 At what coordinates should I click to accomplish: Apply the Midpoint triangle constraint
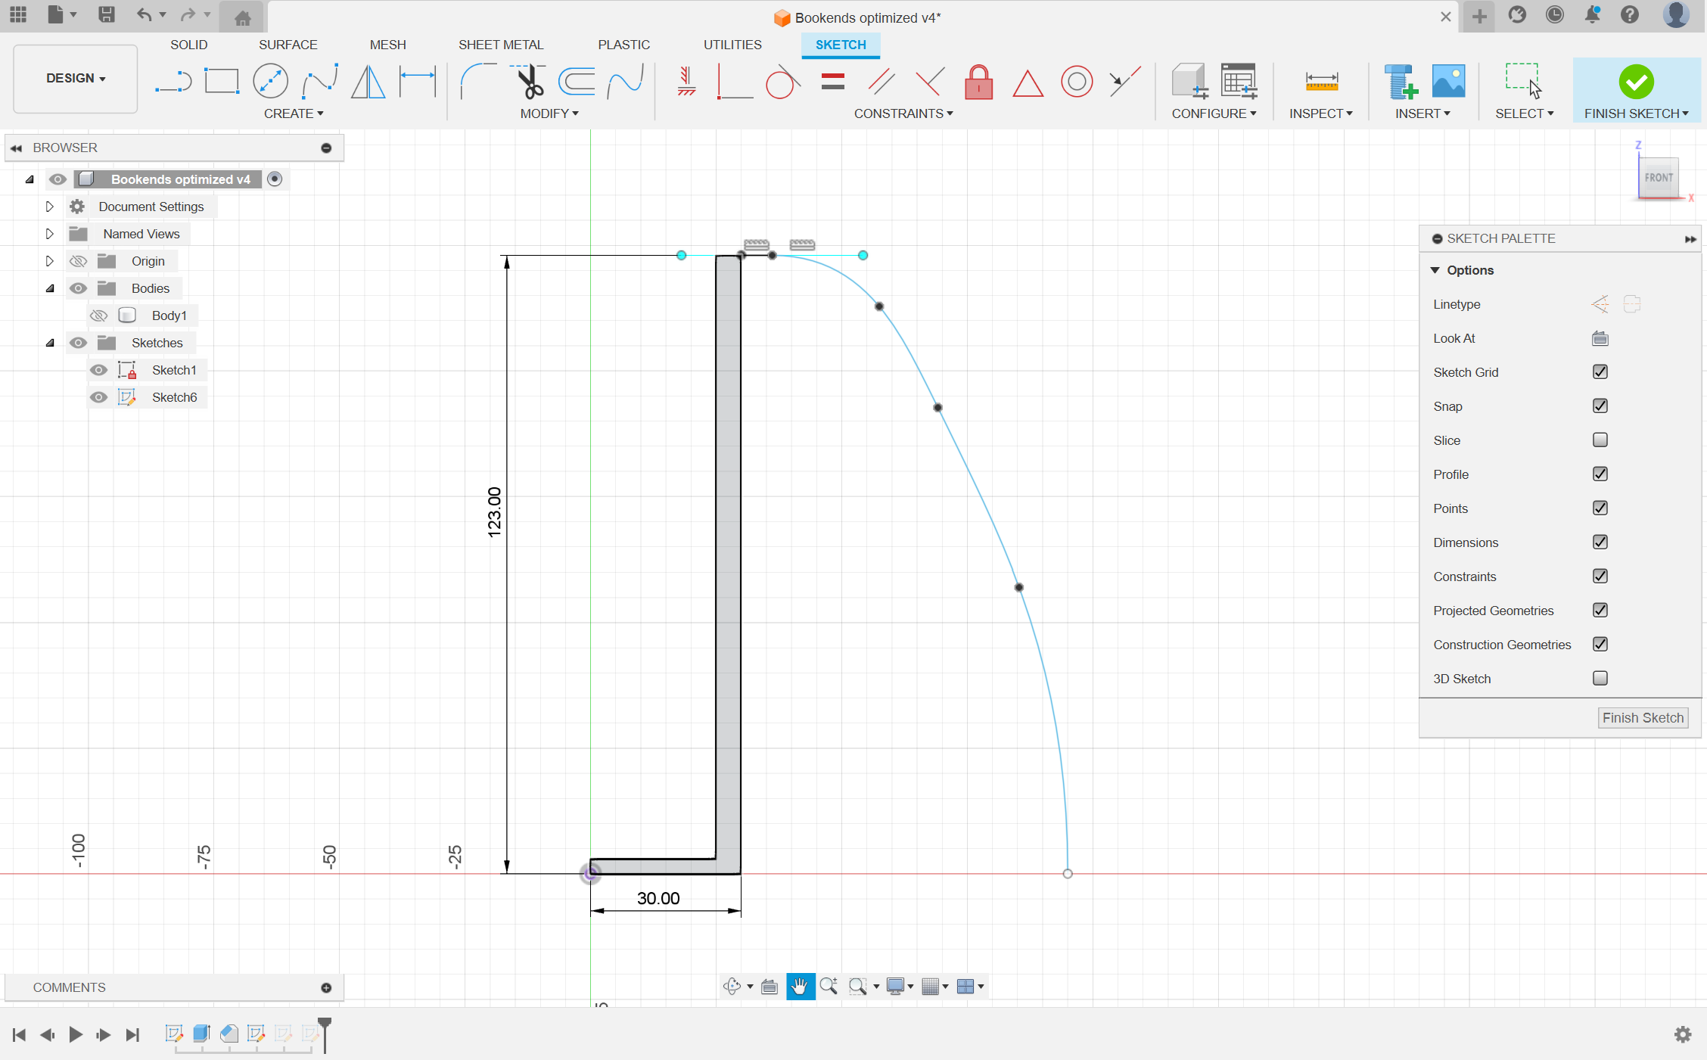[1028, 82]
